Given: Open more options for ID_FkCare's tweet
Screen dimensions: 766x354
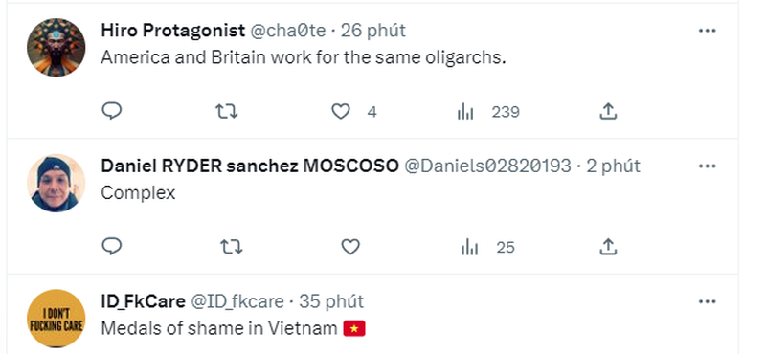Looking at the screenshot, I should (x=707, y=301).
